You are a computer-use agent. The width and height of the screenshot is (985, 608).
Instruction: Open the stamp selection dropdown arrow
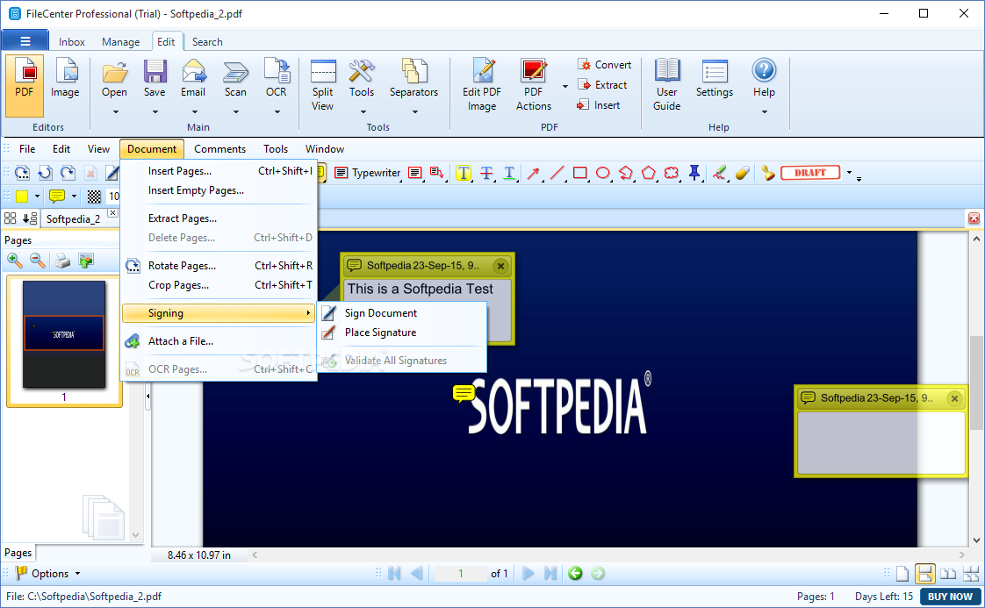(x=849, y=173)
